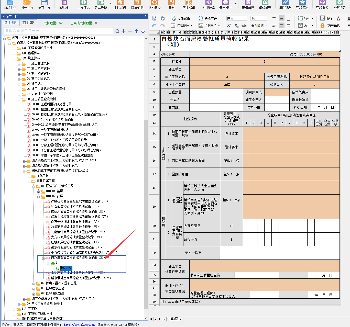Toggle right text alignment
Image resolution: width=350 pixels, height=327 pixels.
coord(289,25)
